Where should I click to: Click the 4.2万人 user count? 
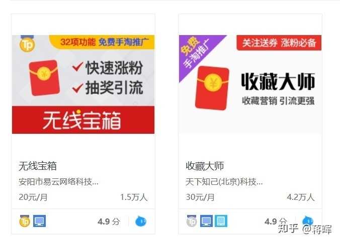click(x=301, y=197)
